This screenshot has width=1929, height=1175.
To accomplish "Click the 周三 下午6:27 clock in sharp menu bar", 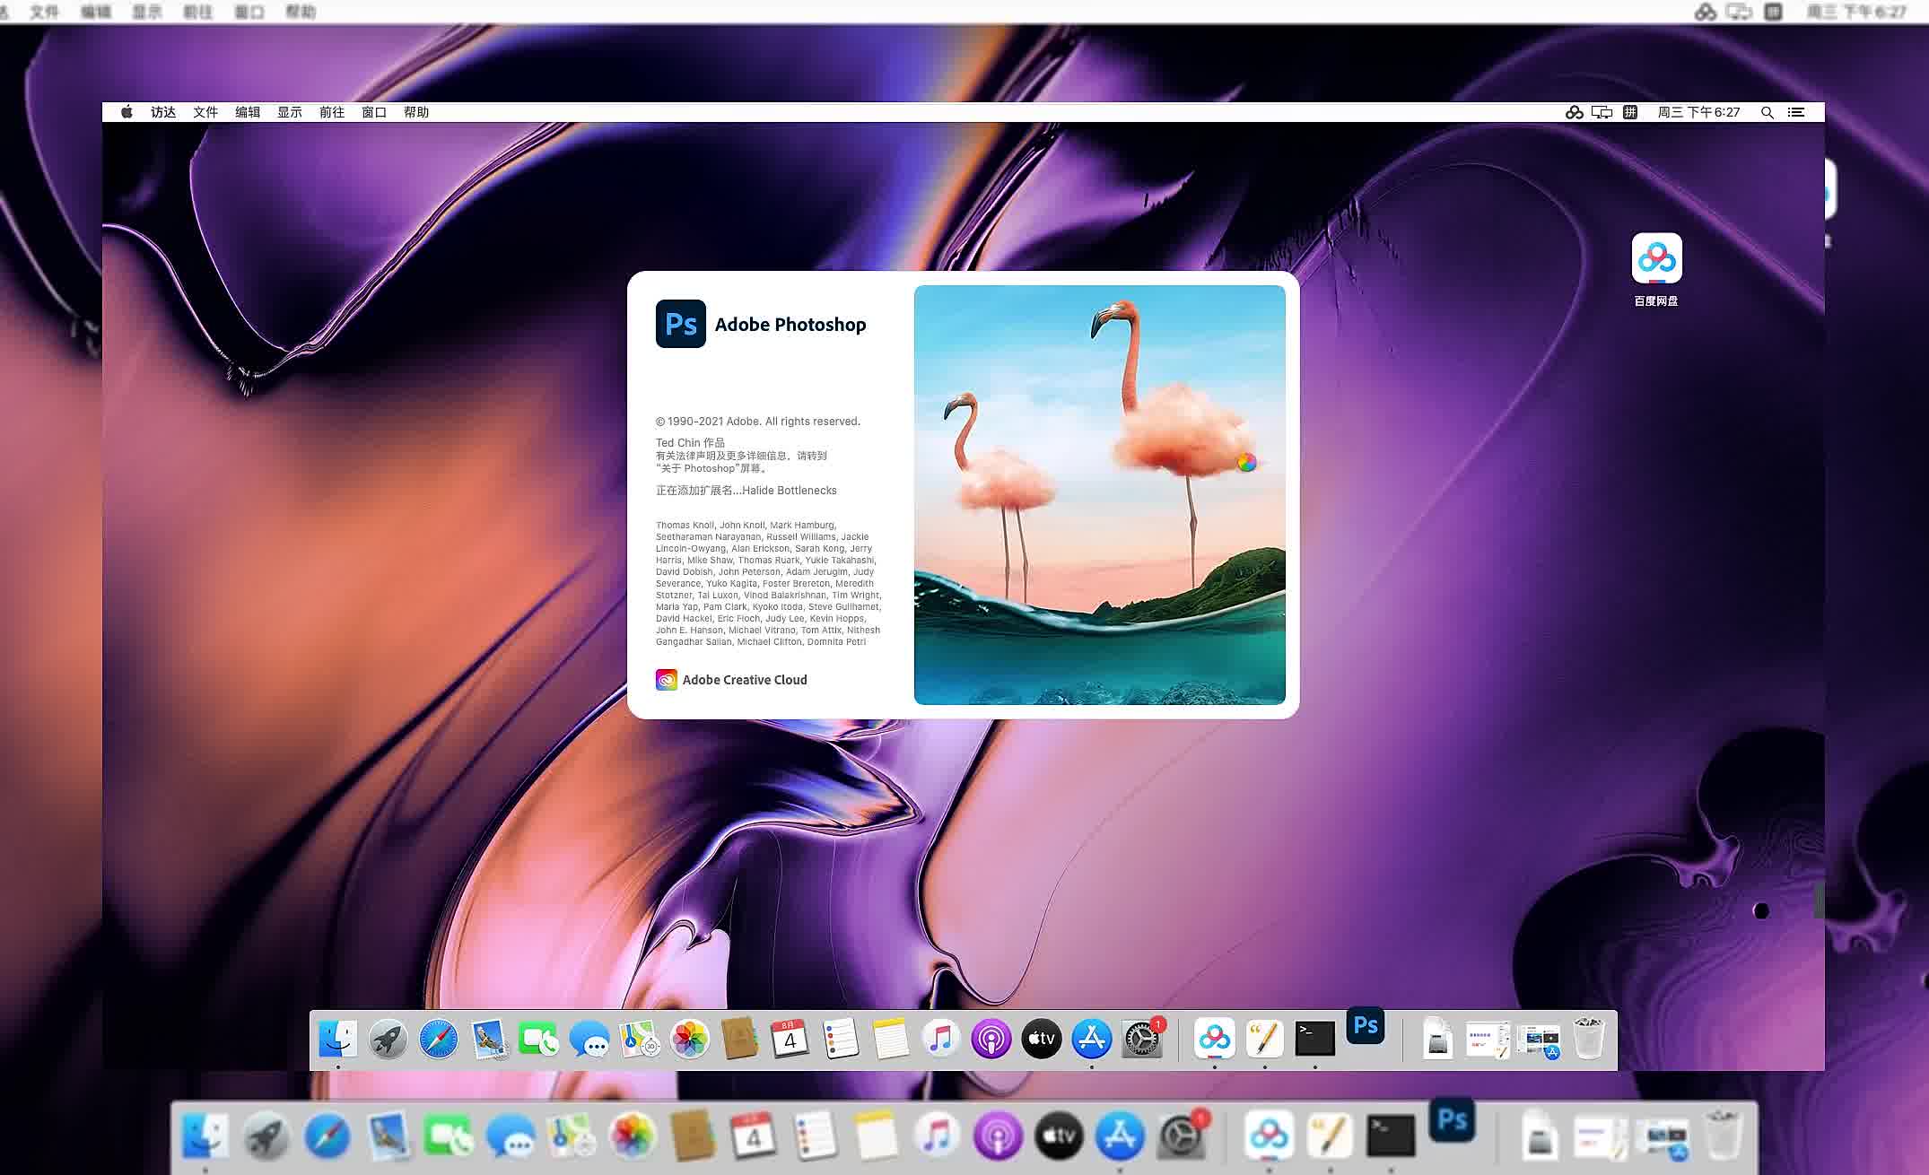I will 1698,112.
